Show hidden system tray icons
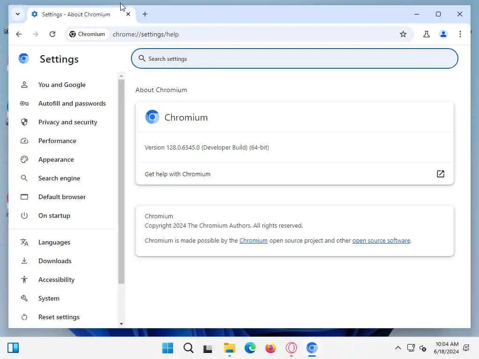479x359 pixels. pyautogui.click(x=398, y=348)
